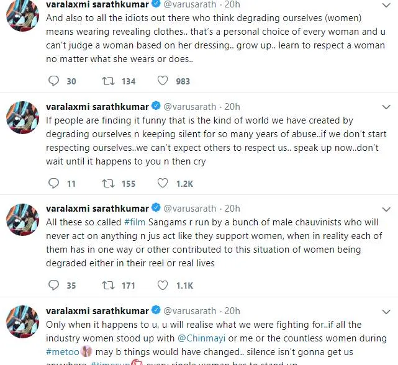The image size is (398, 365).
Task: Click avatar on the last tweet
Action: pyautogui.click(x=23, y=322)
